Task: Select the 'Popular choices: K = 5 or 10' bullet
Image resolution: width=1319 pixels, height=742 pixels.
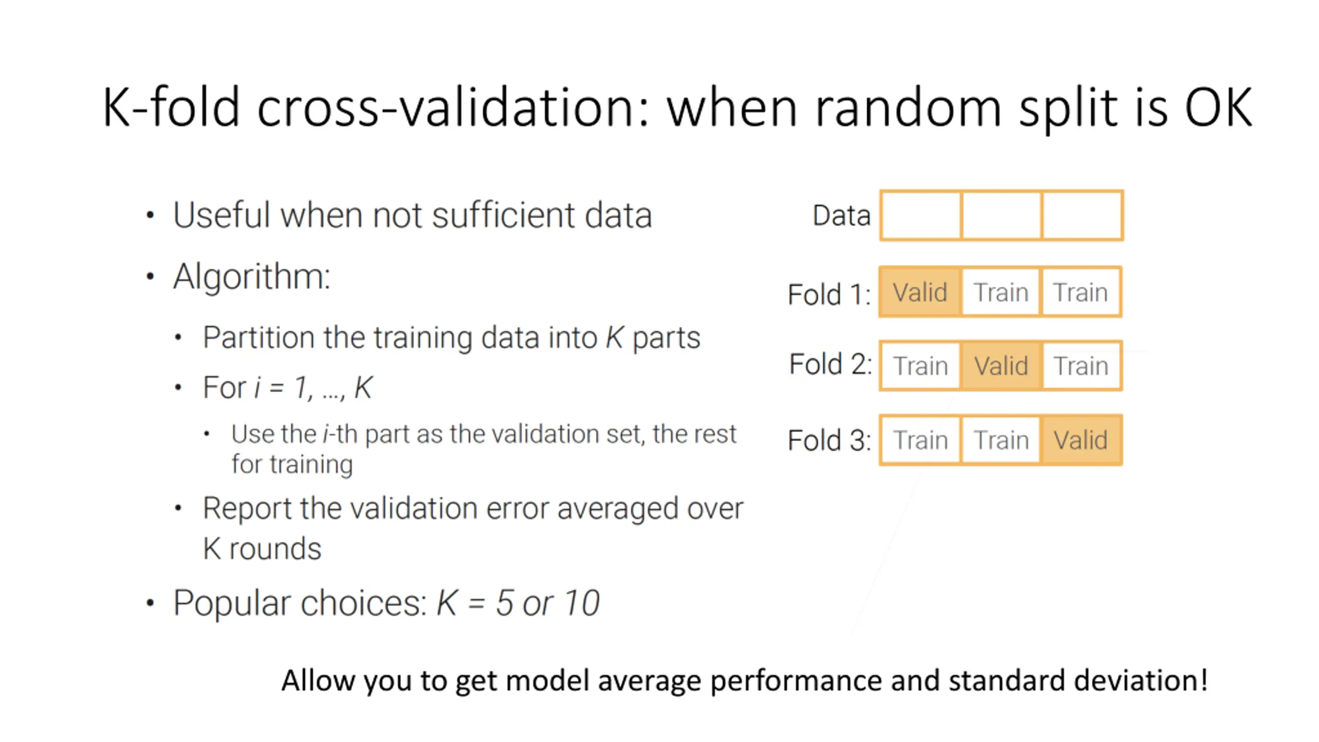Action: point(386,602)
